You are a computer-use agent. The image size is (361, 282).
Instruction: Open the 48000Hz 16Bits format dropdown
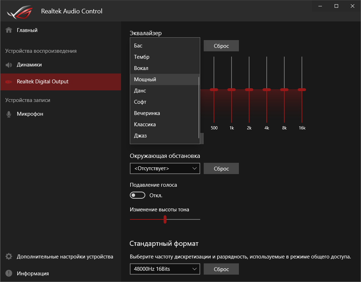(x=165, y=269)
